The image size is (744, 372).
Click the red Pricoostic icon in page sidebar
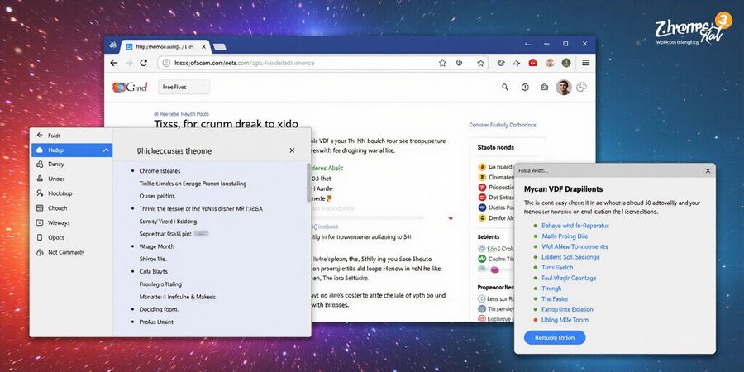click(x=482, y=188)
